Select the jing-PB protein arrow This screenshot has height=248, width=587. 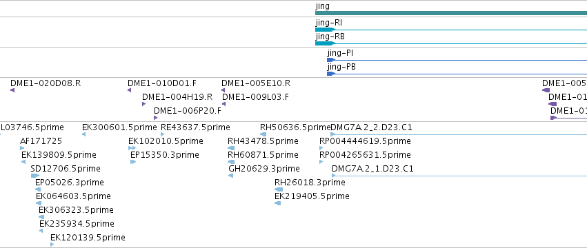[457, 74]
